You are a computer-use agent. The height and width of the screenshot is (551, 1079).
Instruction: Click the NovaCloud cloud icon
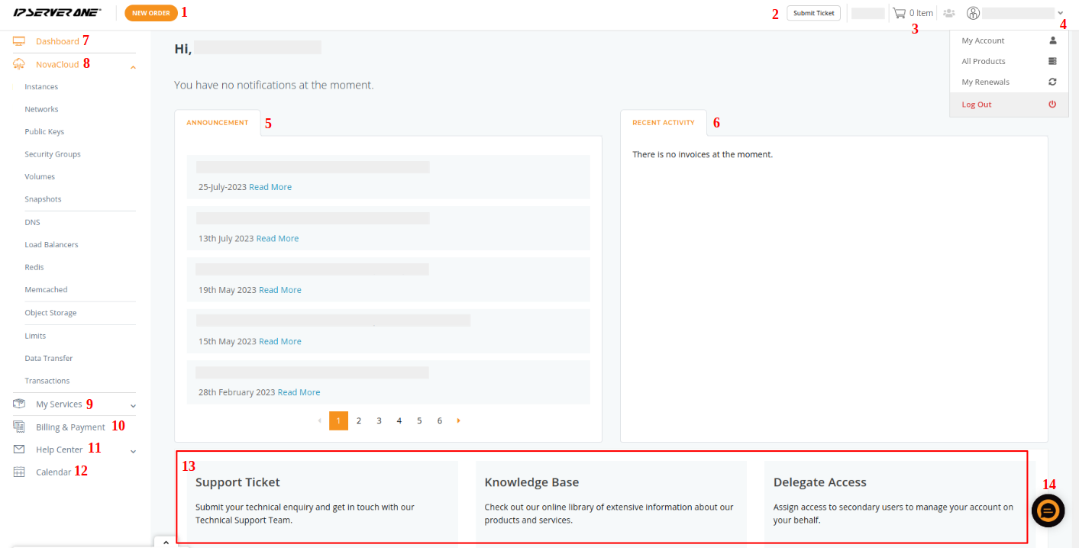click(19, 64)
